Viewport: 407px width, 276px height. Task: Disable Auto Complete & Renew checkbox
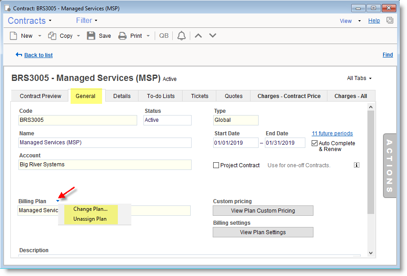[315, 143]
